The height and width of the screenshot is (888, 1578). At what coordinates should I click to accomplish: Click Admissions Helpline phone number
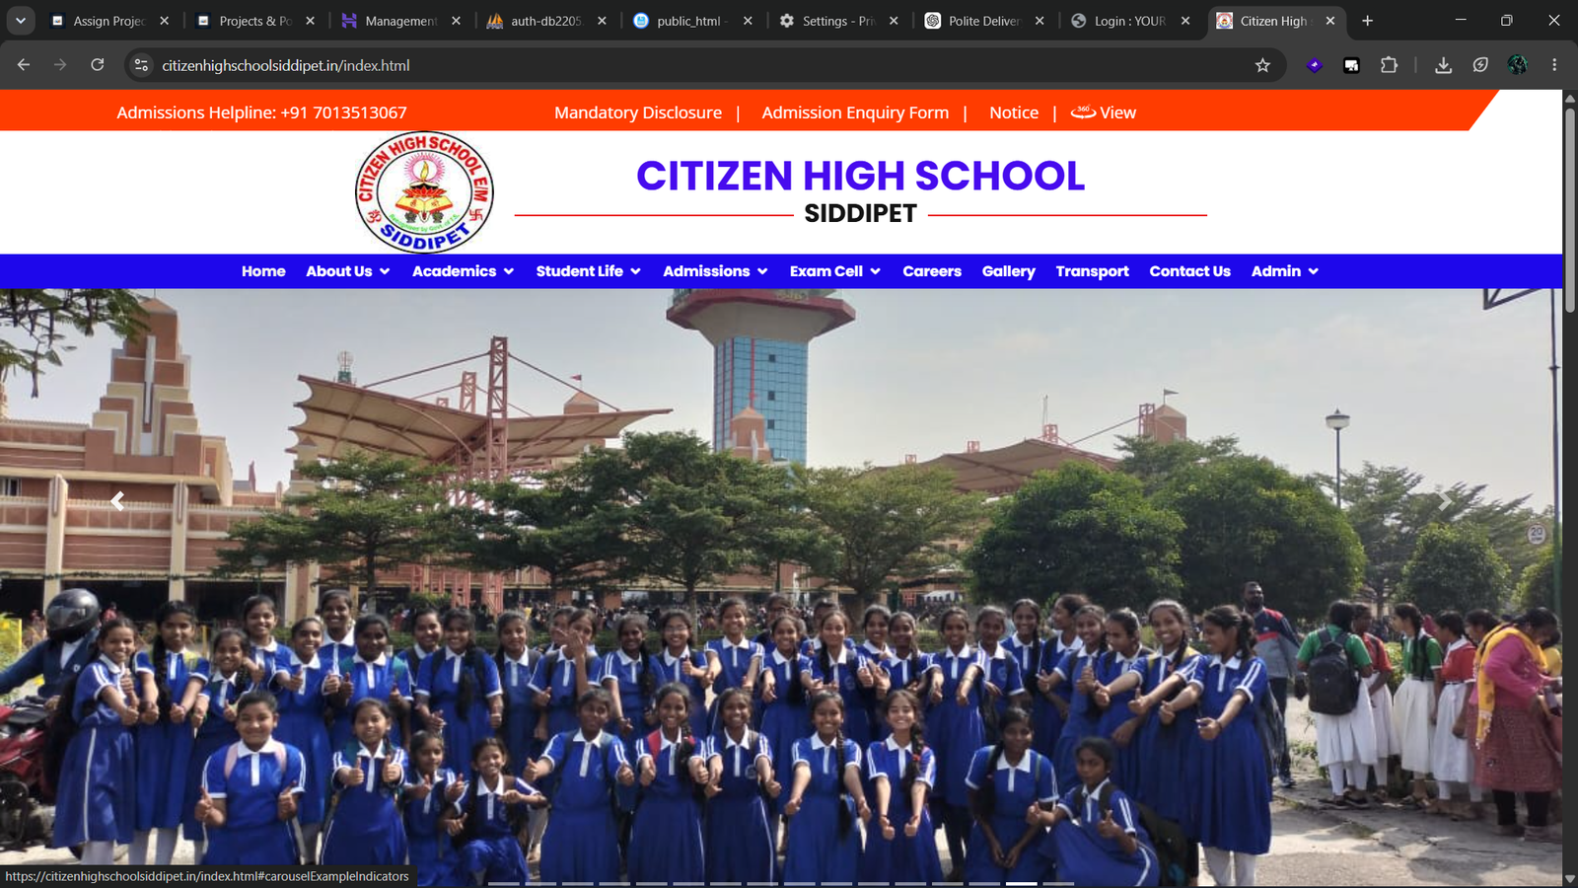click(344, 112)
